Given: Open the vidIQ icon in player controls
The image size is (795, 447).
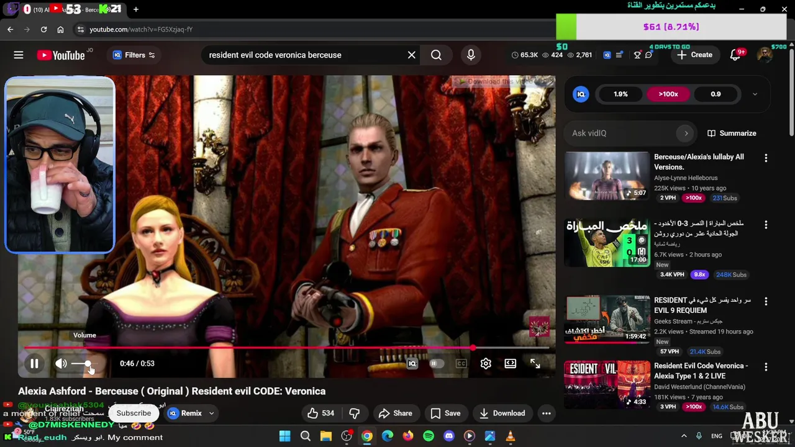Looking at the screenshot, I should point(412,364).
